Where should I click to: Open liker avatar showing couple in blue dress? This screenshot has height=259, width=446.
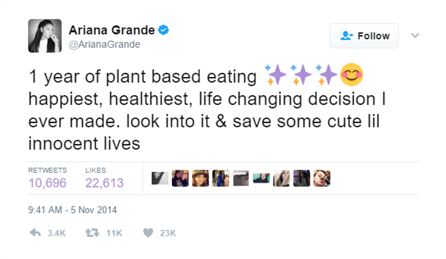(221, 178)
